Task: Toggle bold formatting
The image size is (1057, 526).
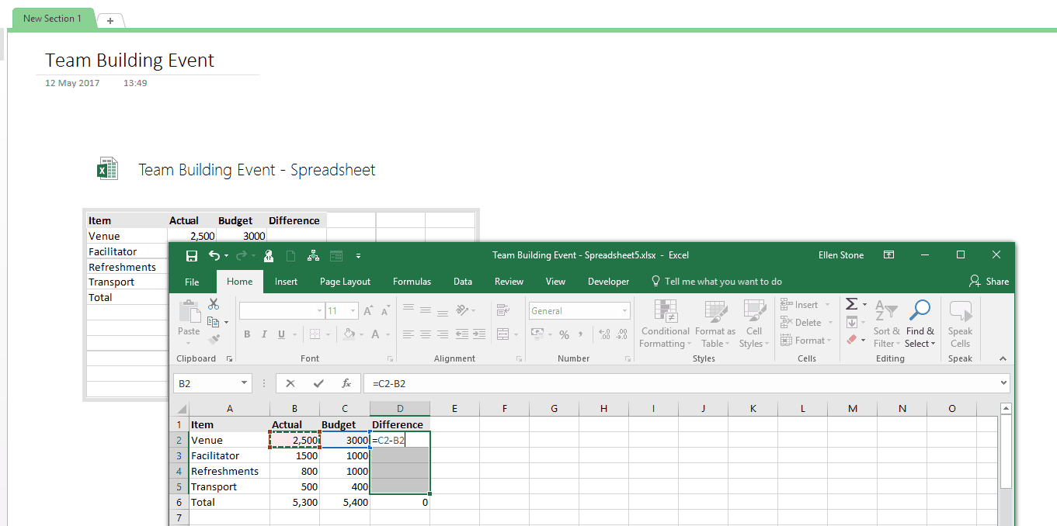Action: [x=247, y=334]
